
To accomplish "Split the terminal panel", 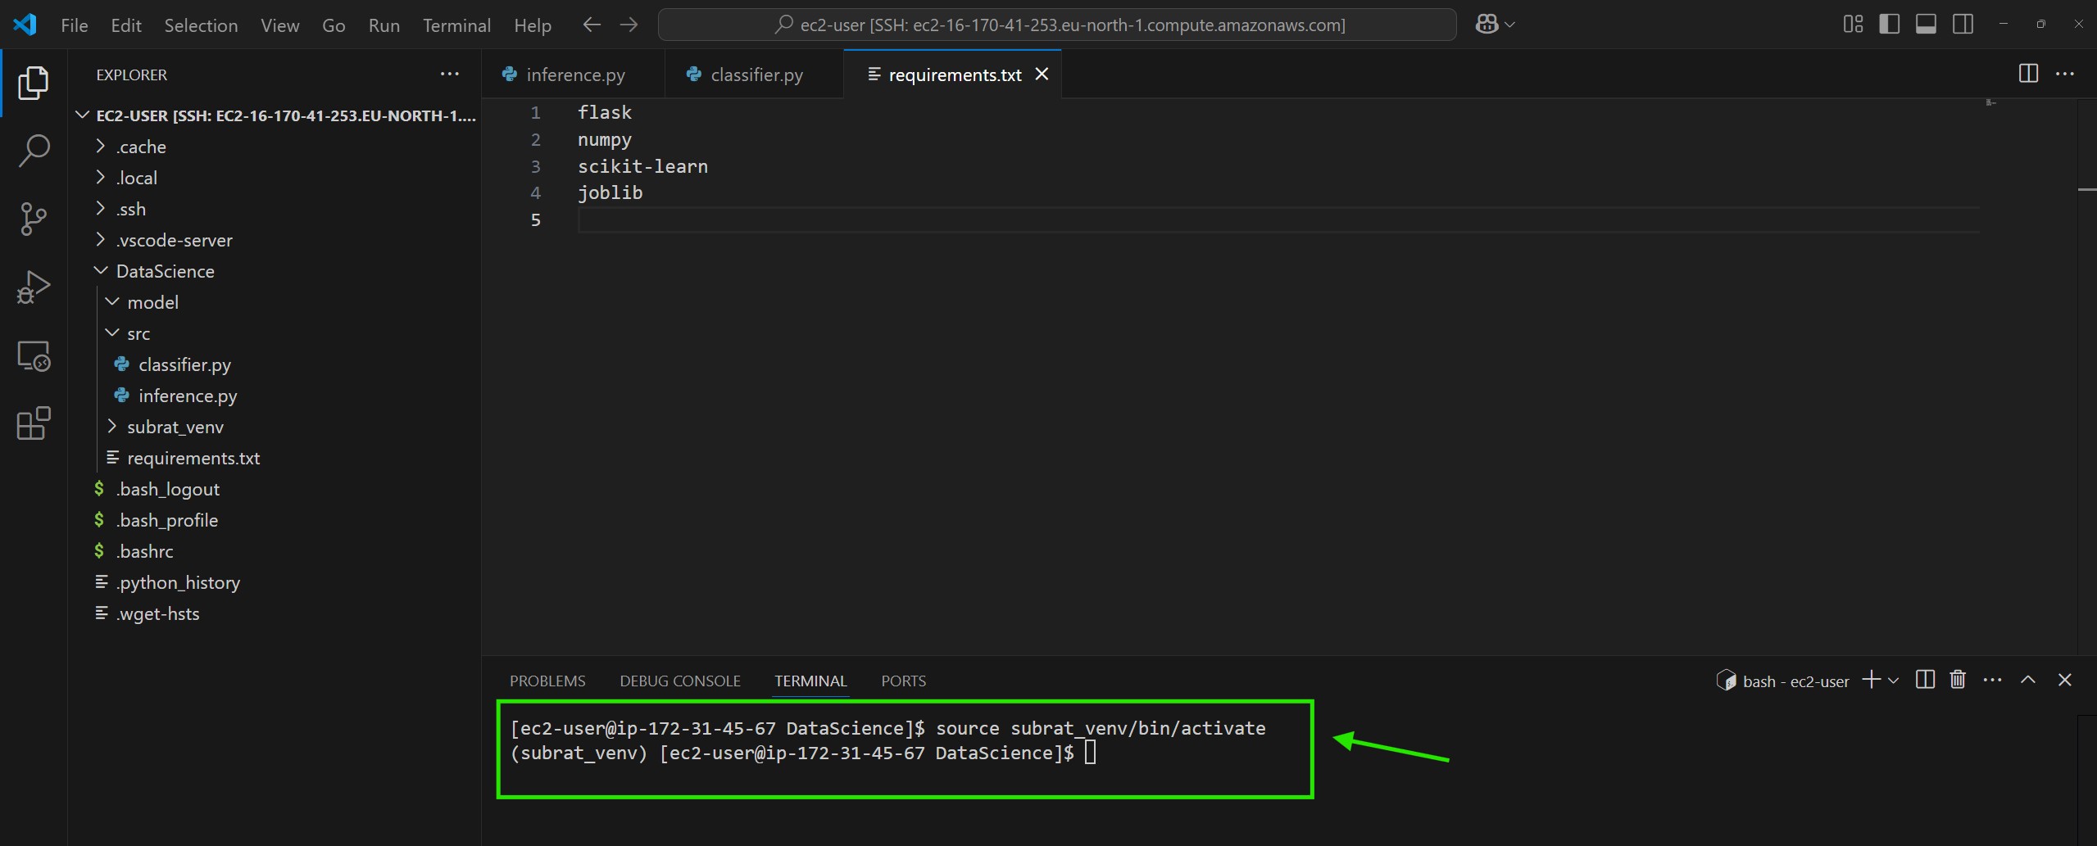I will [1925, 680].
